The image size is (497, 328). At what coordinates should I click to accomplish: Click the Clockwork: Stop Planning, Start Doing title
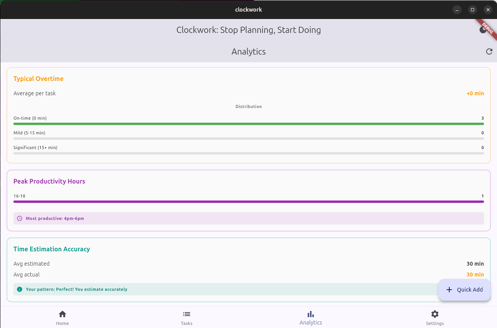pos(249,30)
